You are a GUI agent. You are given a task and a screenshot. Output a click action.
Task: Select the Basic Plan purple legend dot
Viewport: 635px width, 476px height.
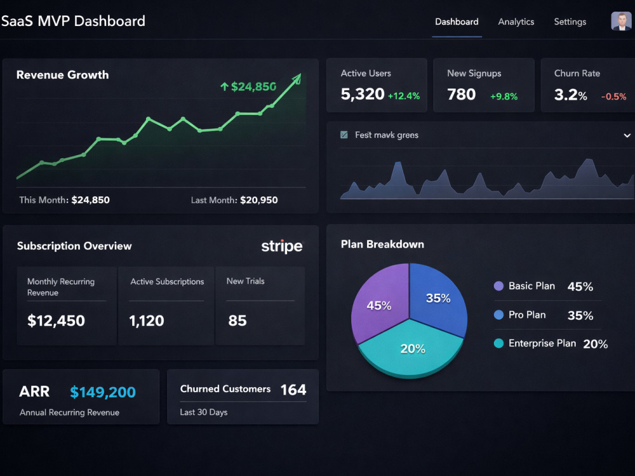click(x=498, y=286)
